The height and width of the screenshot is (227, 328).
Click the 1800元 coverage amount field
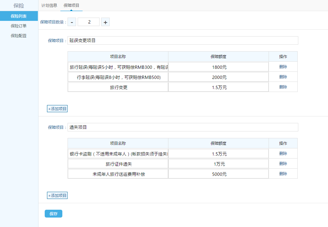219,67
